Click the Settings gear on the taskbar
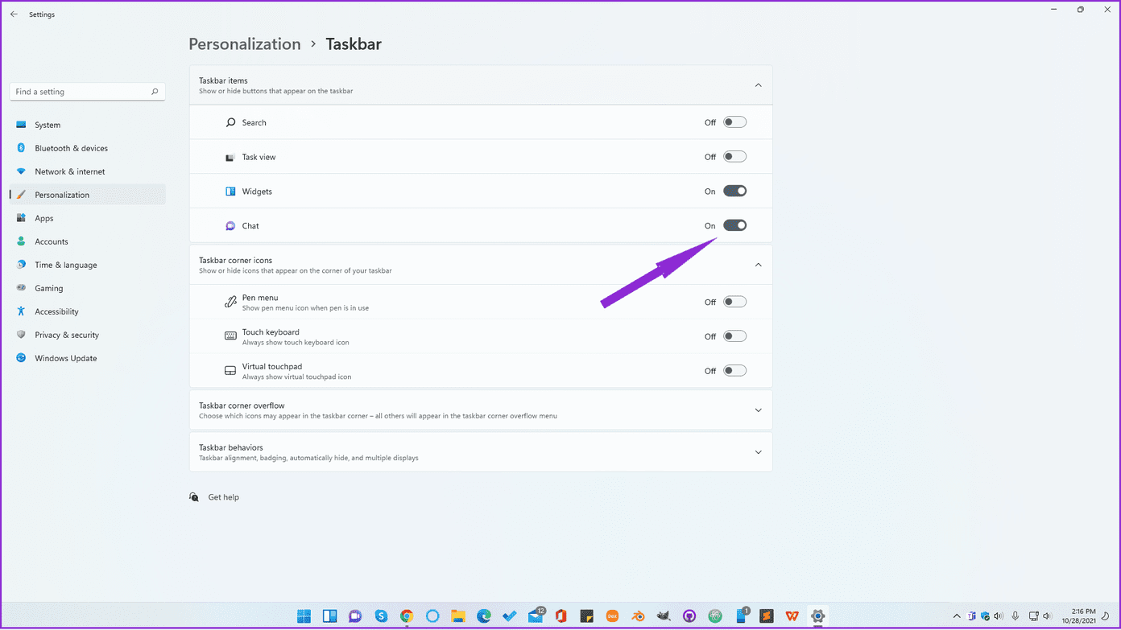The width and height of the screenshot is (1121, 630). 818,616
